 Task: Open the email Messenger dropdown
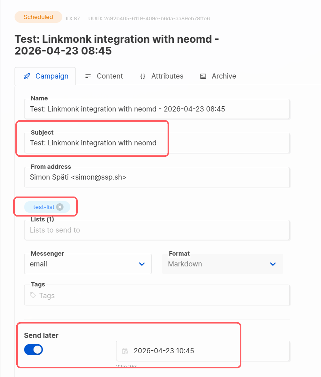[x=88, y=264]
